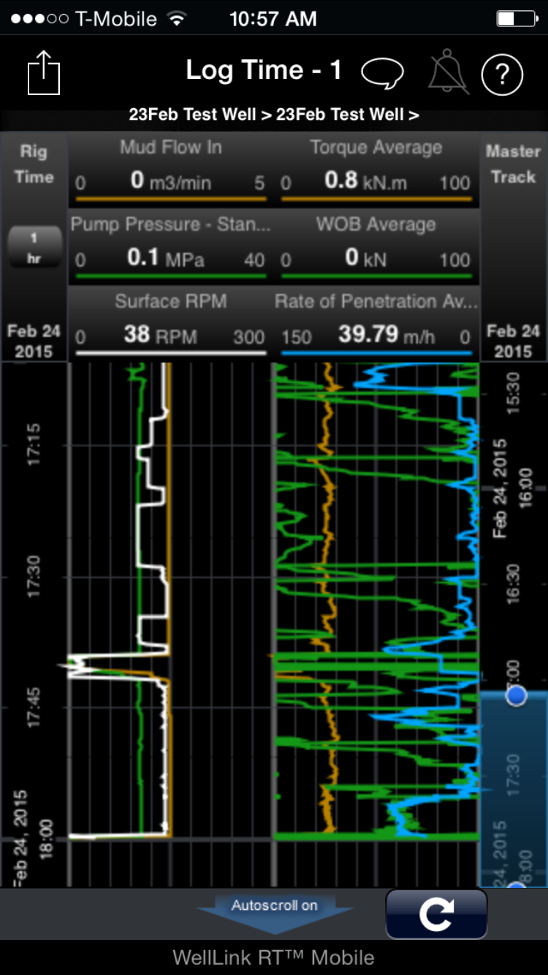
Task: Open the comments speech bubble icon
Action: tap(382, 73)
